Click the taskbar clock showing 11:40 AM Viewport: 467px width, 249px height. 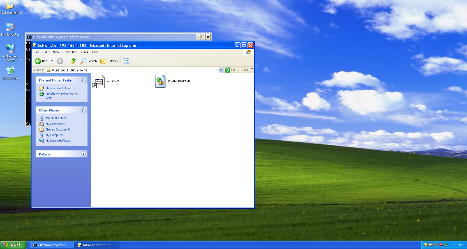point(457,245)
